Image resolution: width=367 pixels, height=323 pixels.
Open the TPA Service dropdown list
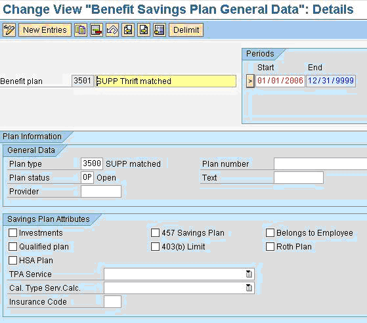coord(249,274)
